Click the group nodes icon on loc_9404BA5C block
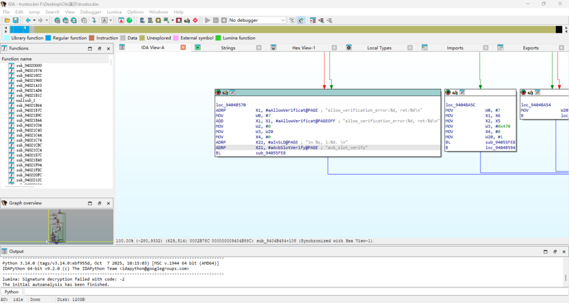 point(462,92)
